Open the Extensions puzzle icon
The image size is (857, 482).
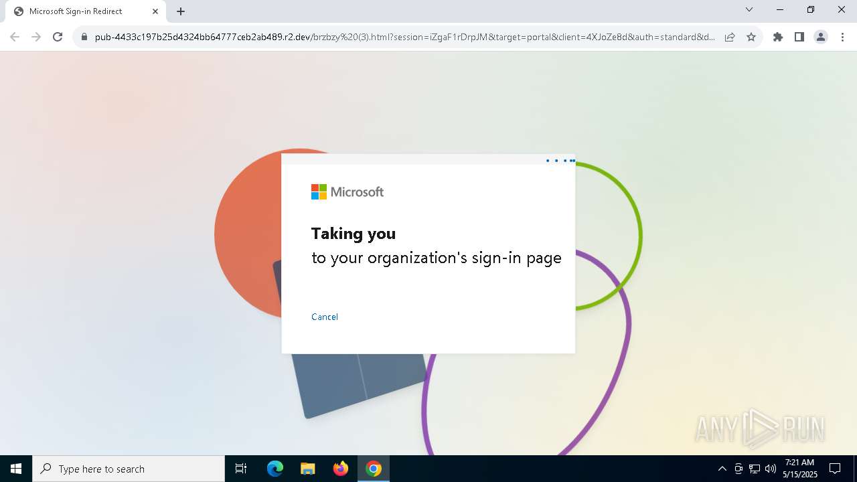click(x=778, y=37)
